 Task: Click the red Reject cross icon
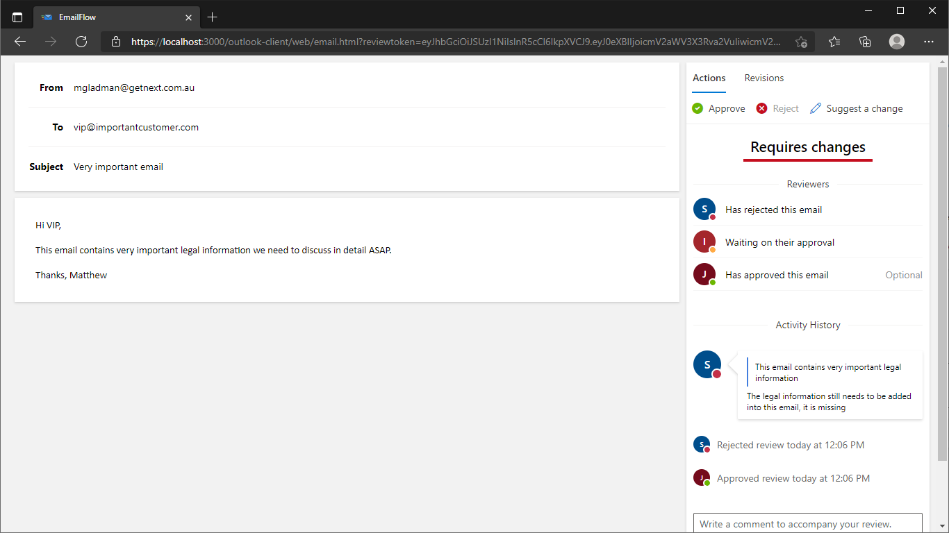761,108
